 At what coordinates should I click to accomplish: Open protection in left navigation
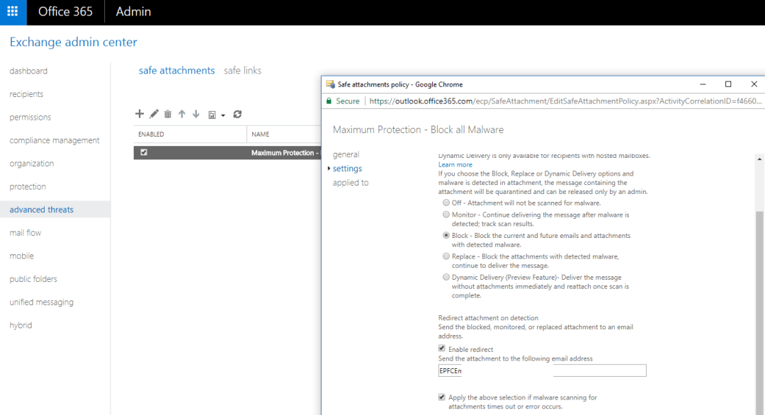28,186
